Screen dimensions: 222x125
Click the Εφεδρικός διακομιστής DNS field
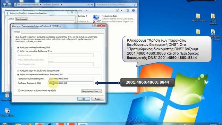[x=71, y=83]
